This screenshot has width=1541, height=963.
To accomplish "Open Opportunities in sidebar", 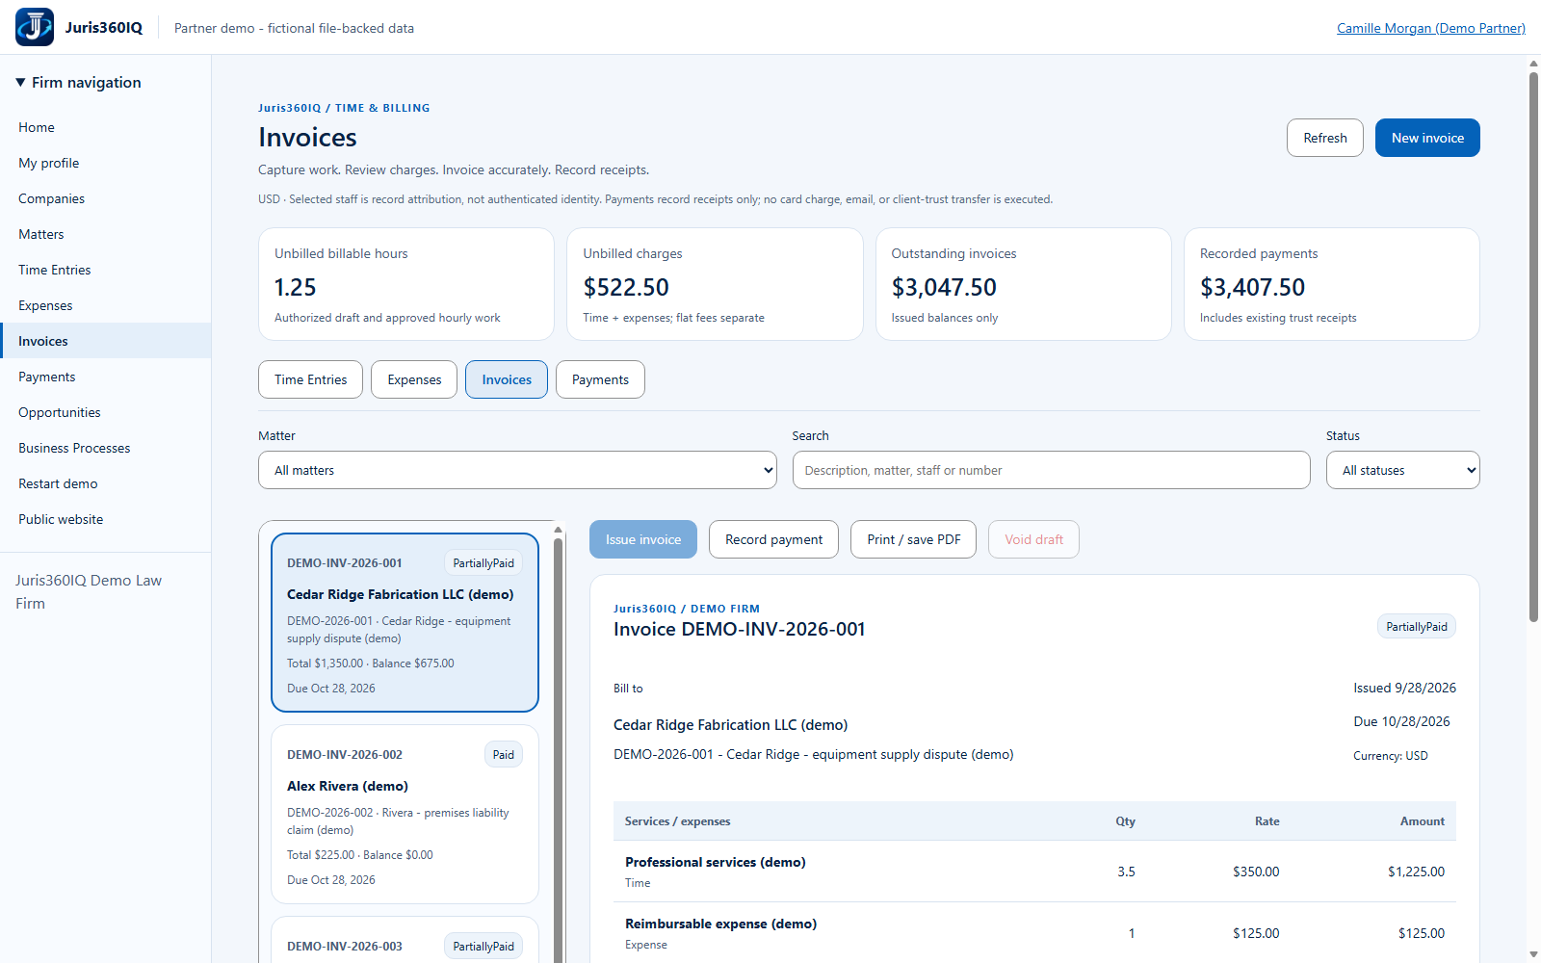I will click(106, 412).
